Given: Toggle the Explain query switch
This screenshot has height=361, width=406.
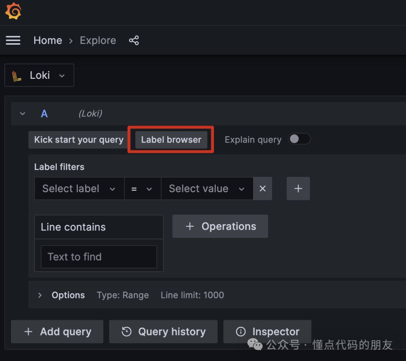Looking at the screenshot, I should (299, 139).
